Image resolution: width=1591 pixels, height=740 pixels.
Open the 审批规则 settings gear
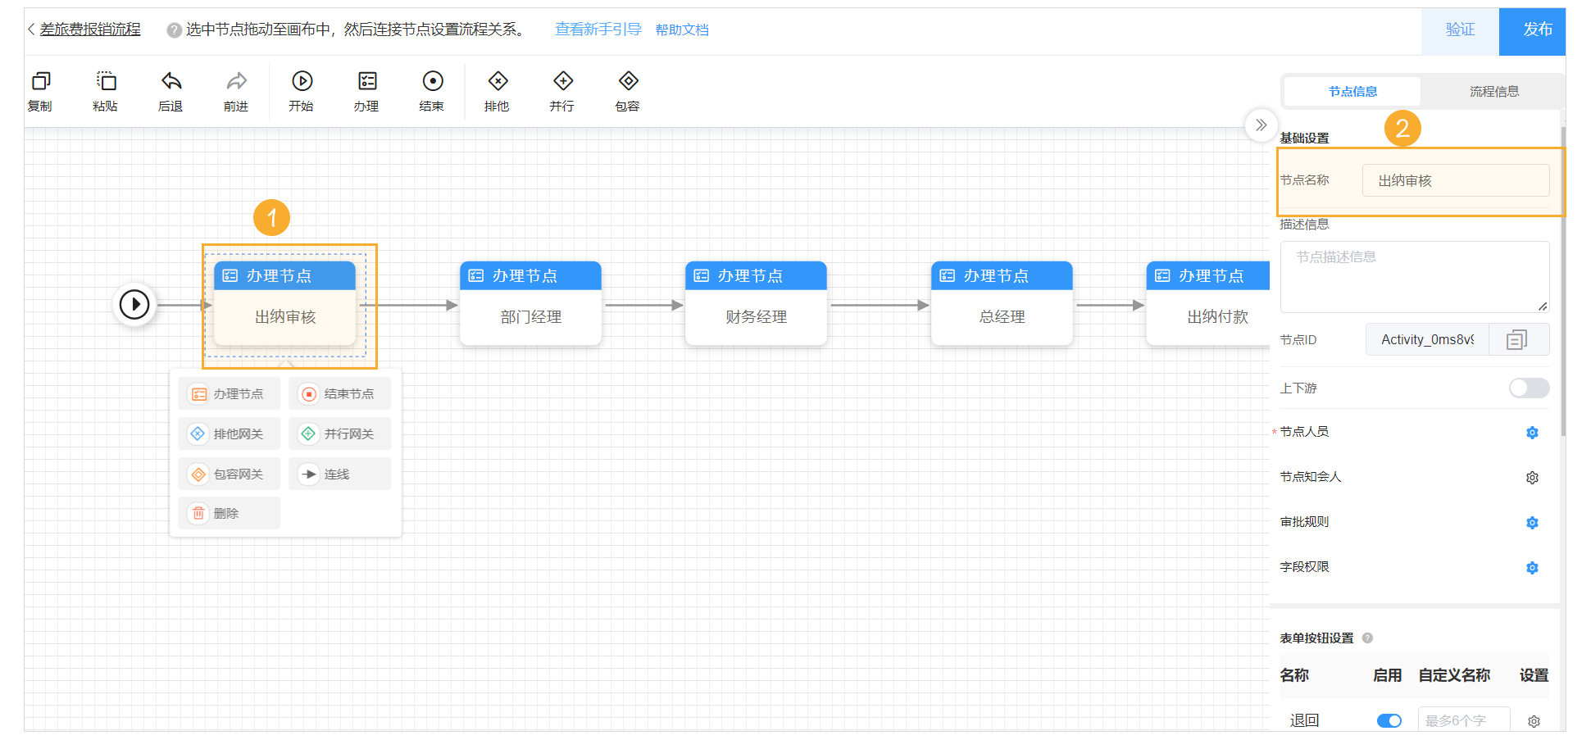(x=1532, y=522)
